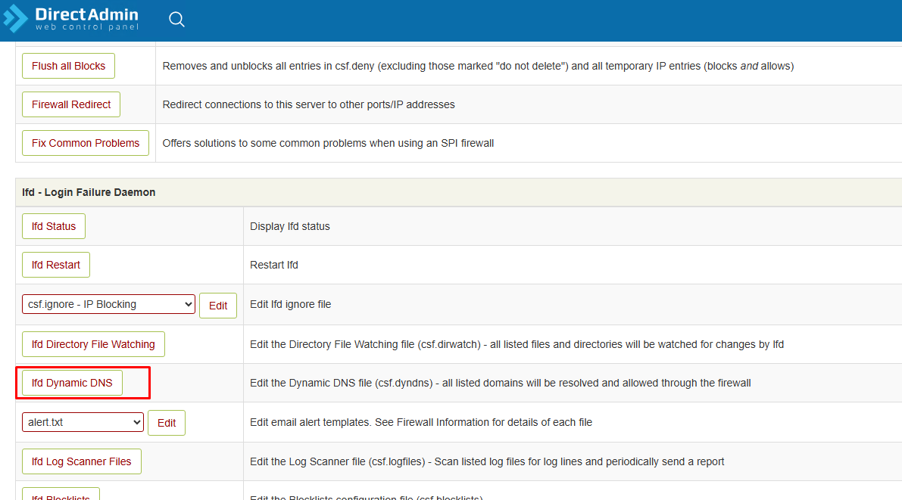The image size is (902, 500).
Task: Expand the alert.txt template dropdown
Action: 83,422
